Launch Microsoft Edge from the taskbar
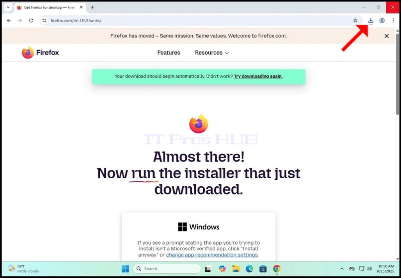Screen dimensions: 401x278 pos(249,269)
